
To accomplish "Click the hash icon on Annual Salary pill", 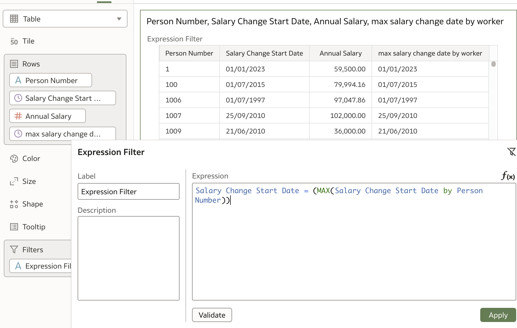I will (18, 116).
